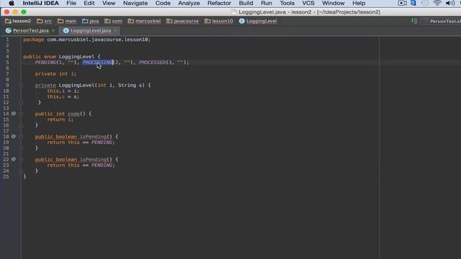Open the View menu

(x=109, y=3)
